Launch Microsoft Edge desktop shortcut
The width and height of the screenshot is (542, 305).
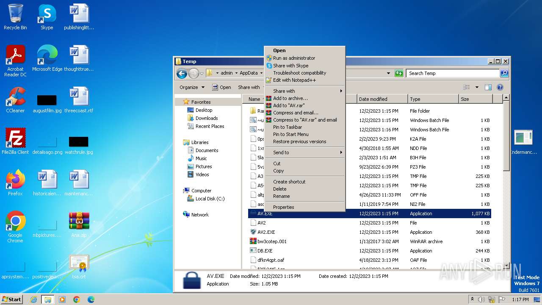47,58
